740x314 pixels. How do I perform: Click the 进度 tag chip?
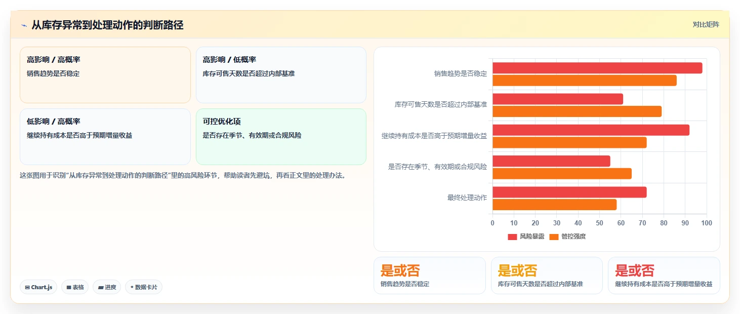pos(107,287)
